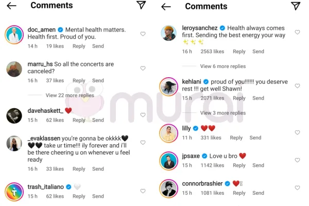Show 3 more replies under kehlani

222,113
